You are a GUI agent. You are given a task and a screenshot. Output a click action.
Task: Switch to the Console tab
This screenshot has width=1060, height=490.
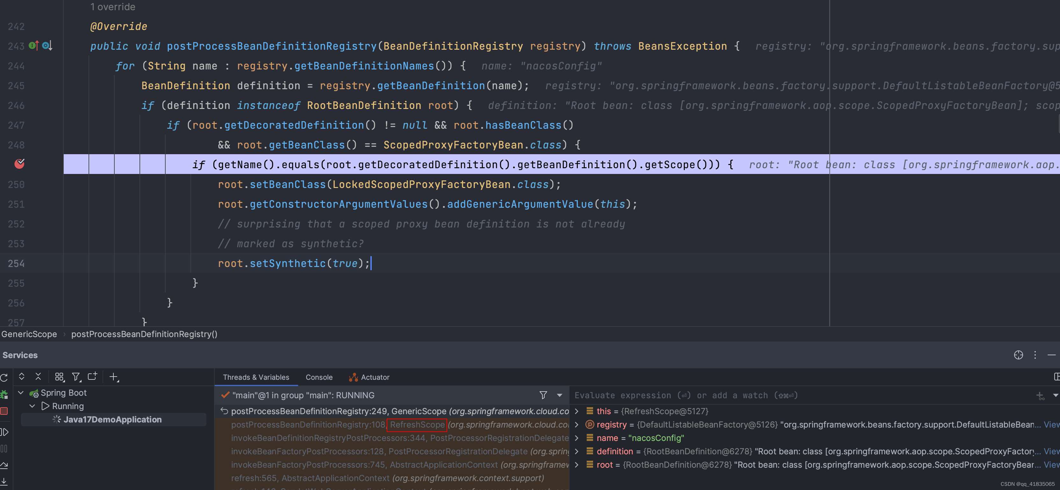click(x=319, y=377)
